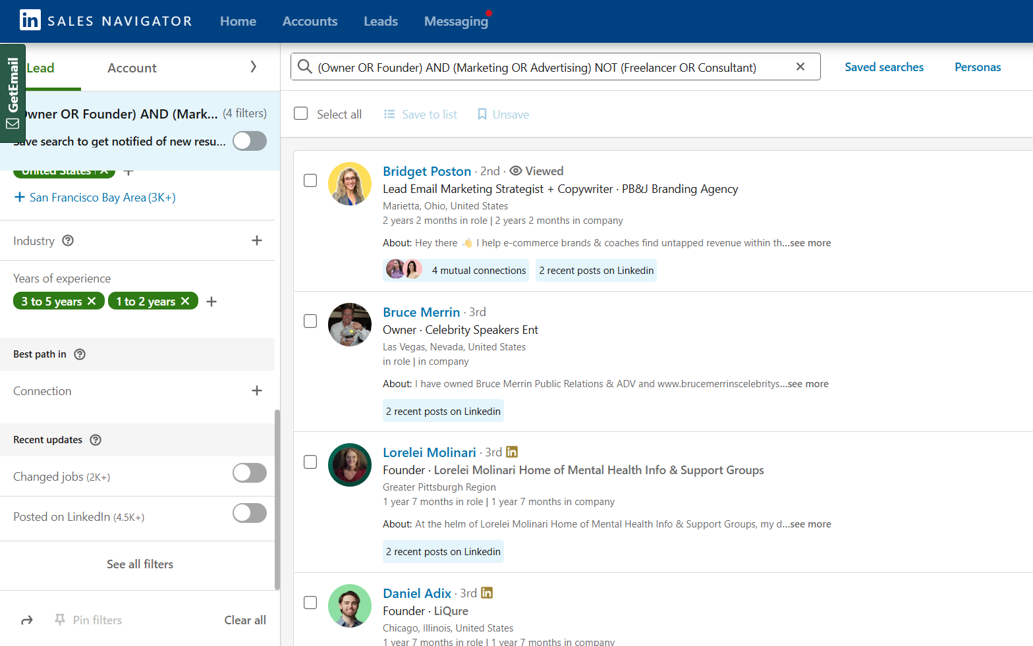This screenshot has height=646, width=1033.
Task: Click the search magnifier icon
Action: pyautogui.click(x=304, y=67)
